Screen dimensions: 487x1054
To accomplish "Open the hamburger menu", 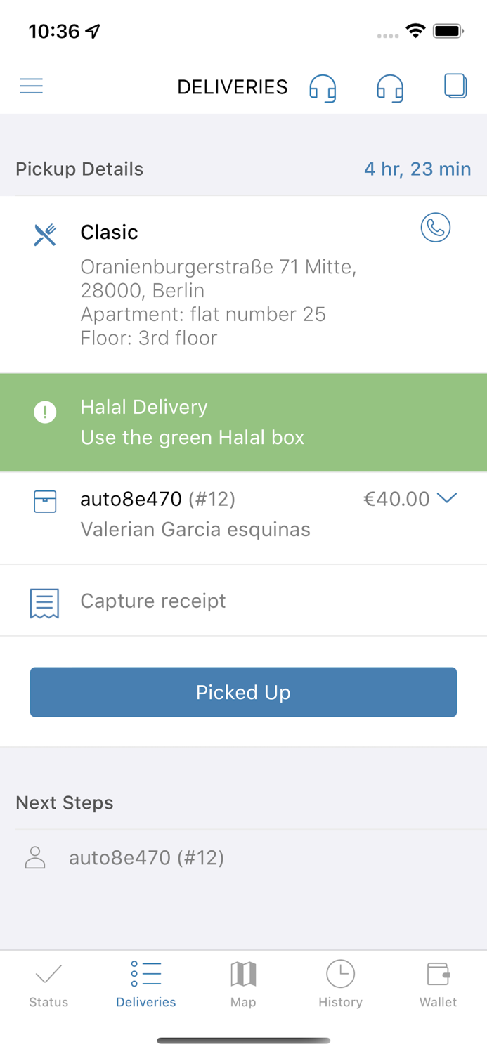I will pos(32,86).
